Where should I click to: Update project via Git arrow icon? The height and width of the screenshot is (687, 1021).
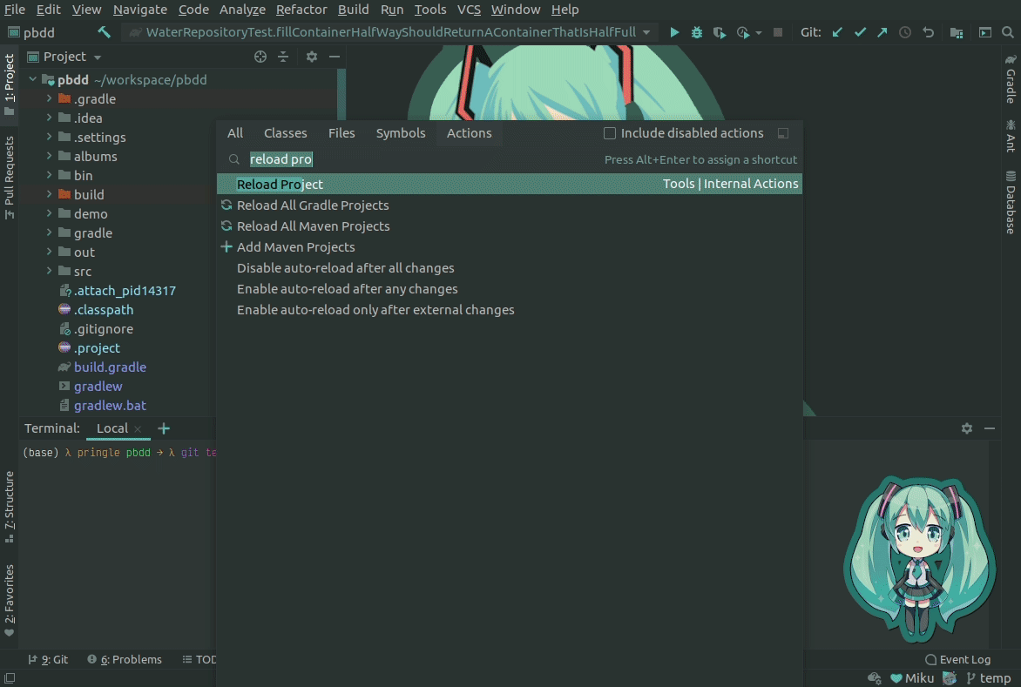pyautogui.click(x=837, y=32)
